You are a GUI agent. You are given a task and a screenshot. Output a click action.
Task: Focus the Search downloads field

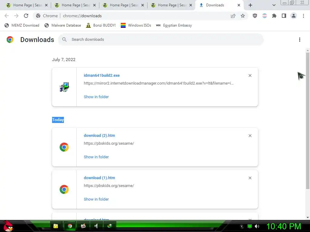(161, 40)
